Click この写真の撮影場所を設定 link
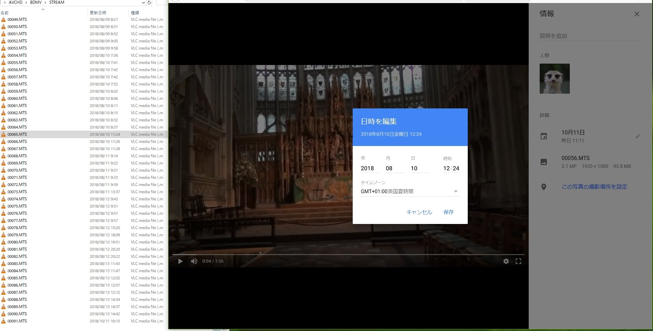Viewport: 653px width, 331px height. tap(594, 187)
